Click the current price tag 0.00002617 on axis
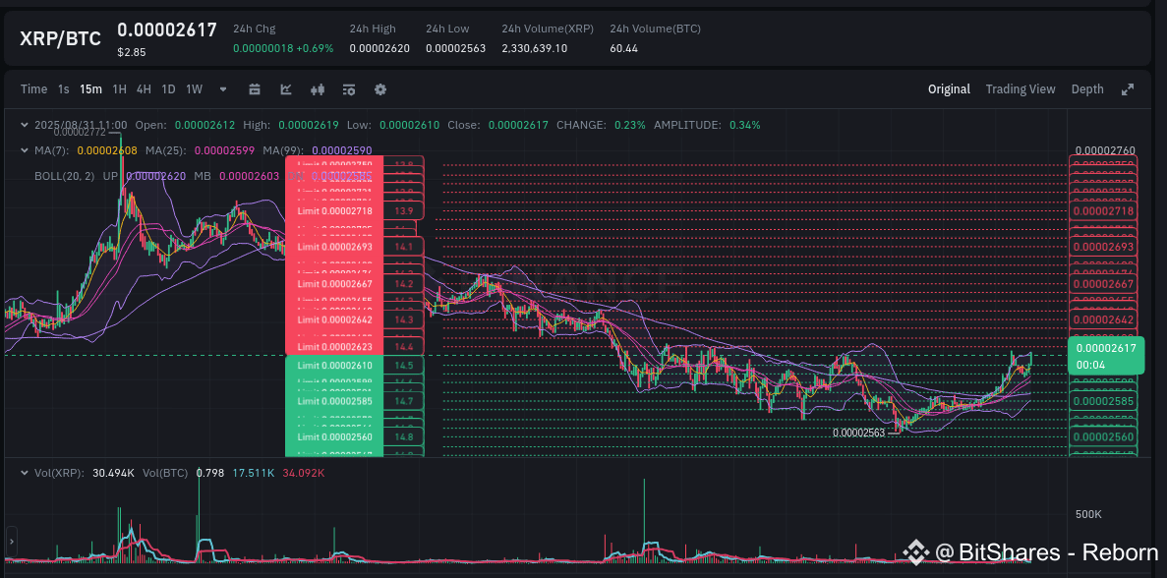The width and height of the screenshot is (1167, 578). click(x=1105, y=355)
